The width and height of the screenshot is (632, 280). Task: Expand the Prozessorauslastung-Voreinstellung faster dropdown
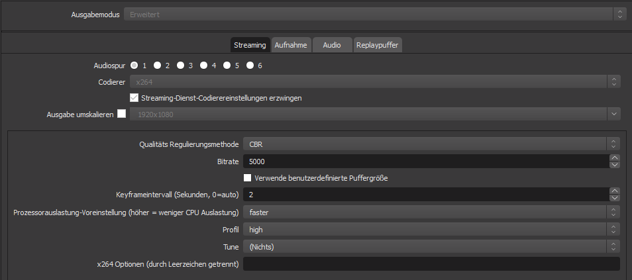[431, 212]
